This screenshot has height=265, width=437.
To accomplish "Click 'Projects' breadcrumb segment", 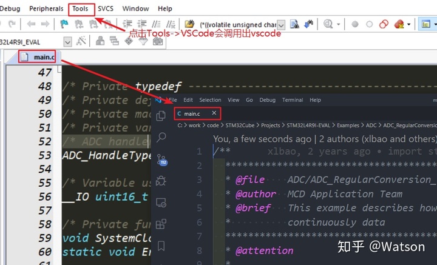I will [270, 126].
